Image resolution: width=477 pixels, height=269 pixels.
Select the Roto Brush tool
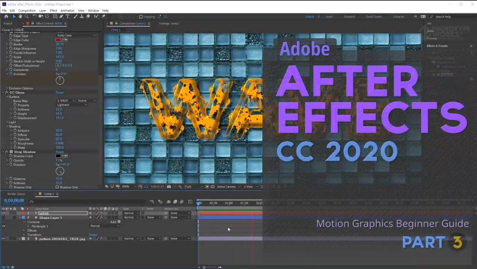click(96, 16)
